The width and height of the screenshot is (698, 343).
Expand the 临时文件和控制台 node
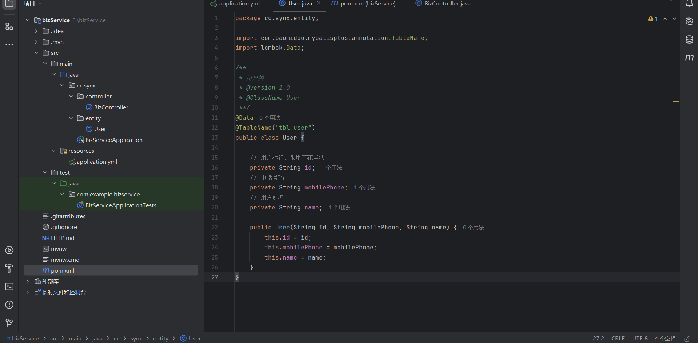(x=28, y=293)
